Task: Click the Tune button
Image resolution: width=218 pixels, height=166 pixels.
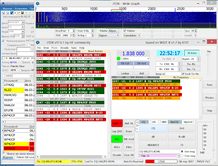Action: tap(209, 85)
